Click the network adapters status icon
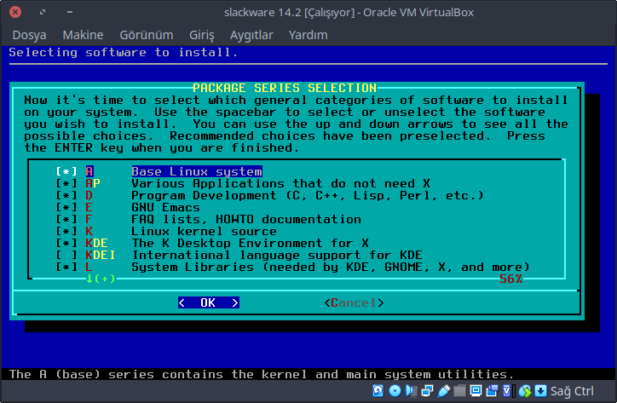This screenshot has height=403, width=617. 427,391
